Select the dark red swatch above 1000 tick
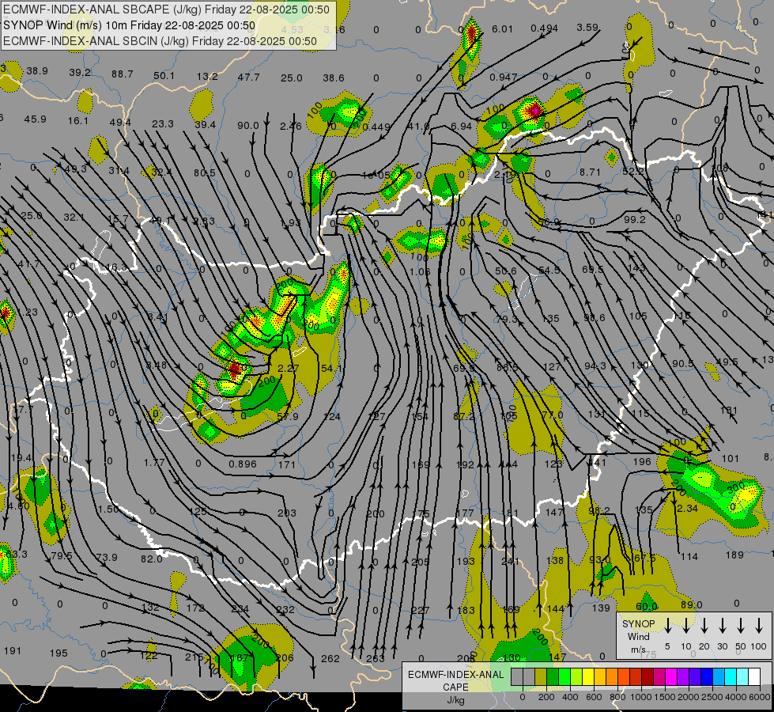 pos(648,677)
